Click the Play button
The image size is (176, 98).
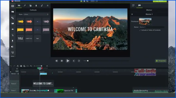(x=68, y=61)
